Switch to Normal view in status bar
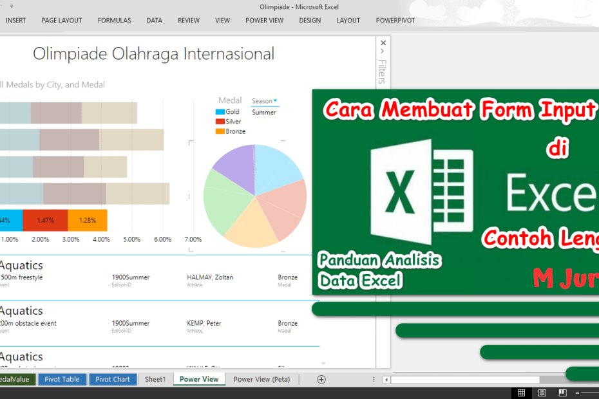Viewport: 599px width, 399px height. 521,393
